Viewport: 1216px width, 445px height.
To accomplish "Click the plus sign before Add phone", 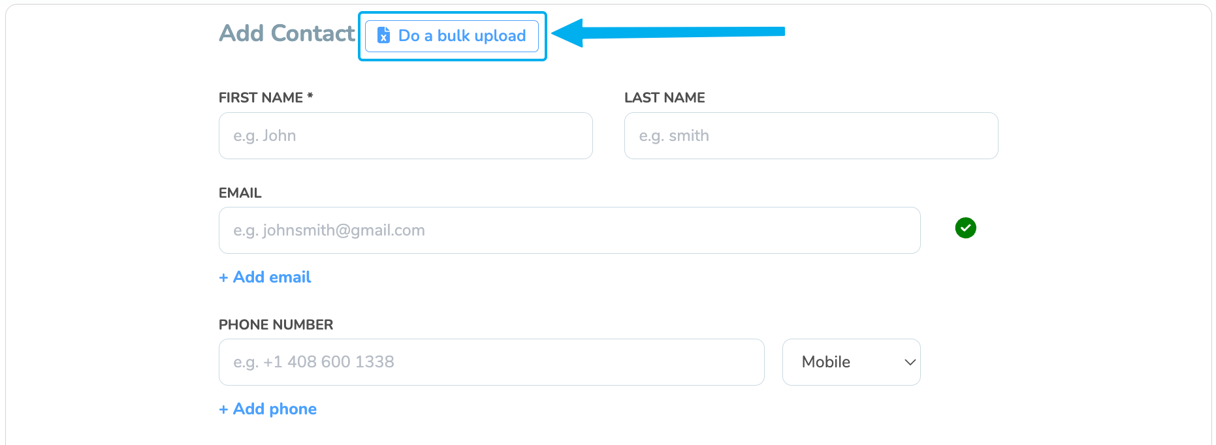I will (223, 410).
